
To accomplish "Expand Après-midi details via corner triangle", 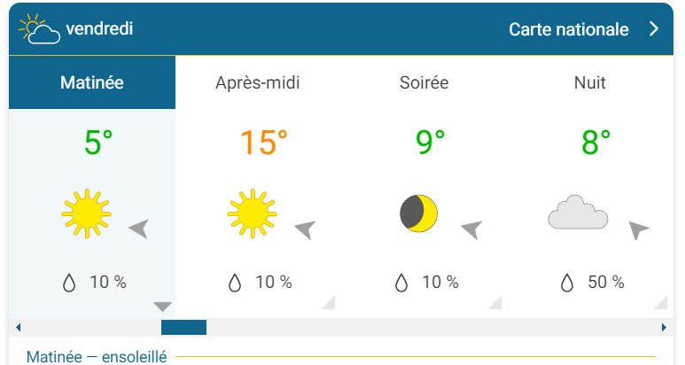I will tap(329, 303).
